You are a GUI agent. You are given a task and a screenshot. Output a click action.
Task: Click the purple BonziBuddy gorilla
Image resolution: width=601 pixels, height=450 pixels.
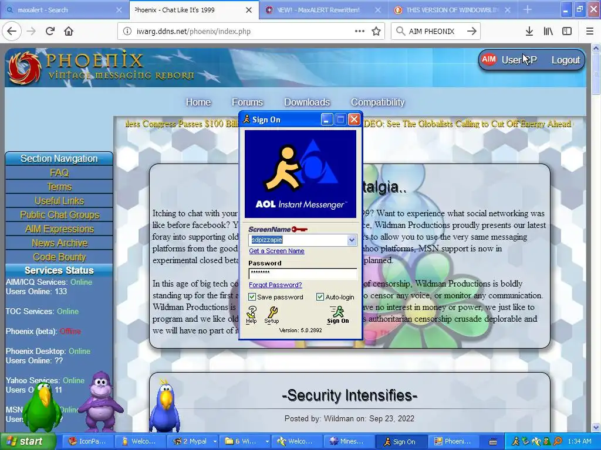point(100,401)
